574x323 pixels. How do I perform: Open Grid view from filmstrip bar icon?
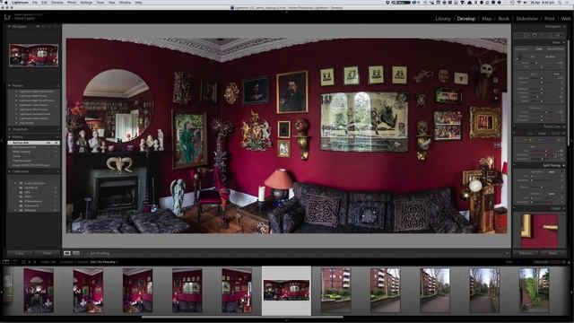click(23, 262)
